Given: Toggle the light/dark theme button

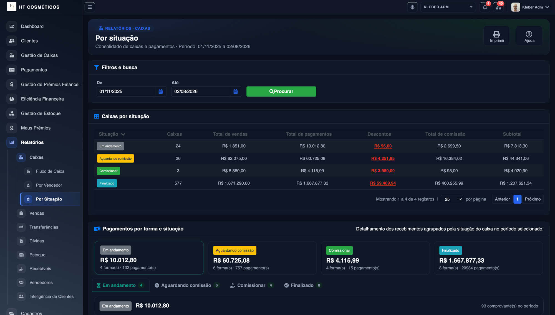Looking at the screenshot, I should (412, 7).
